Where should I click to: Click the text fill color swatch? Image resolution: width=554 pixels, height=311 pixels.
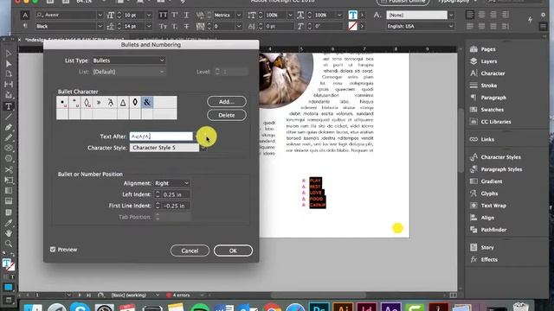(x=352, y=16)
